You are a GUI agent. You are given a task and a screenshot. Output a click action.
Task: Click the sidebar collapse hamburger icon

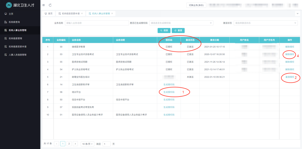44,5
